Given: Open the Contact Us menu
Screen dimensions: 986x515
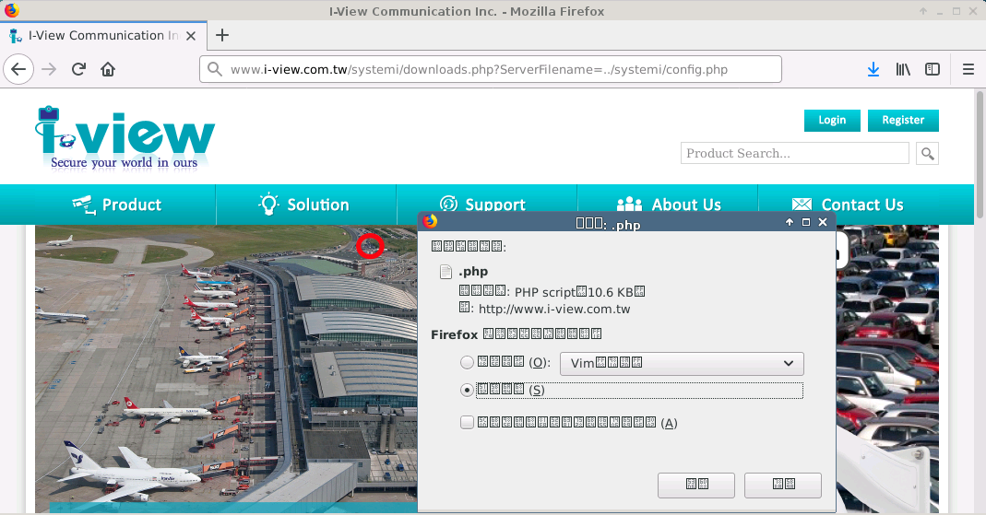Looking at the screenshot, I should [848, 205].
